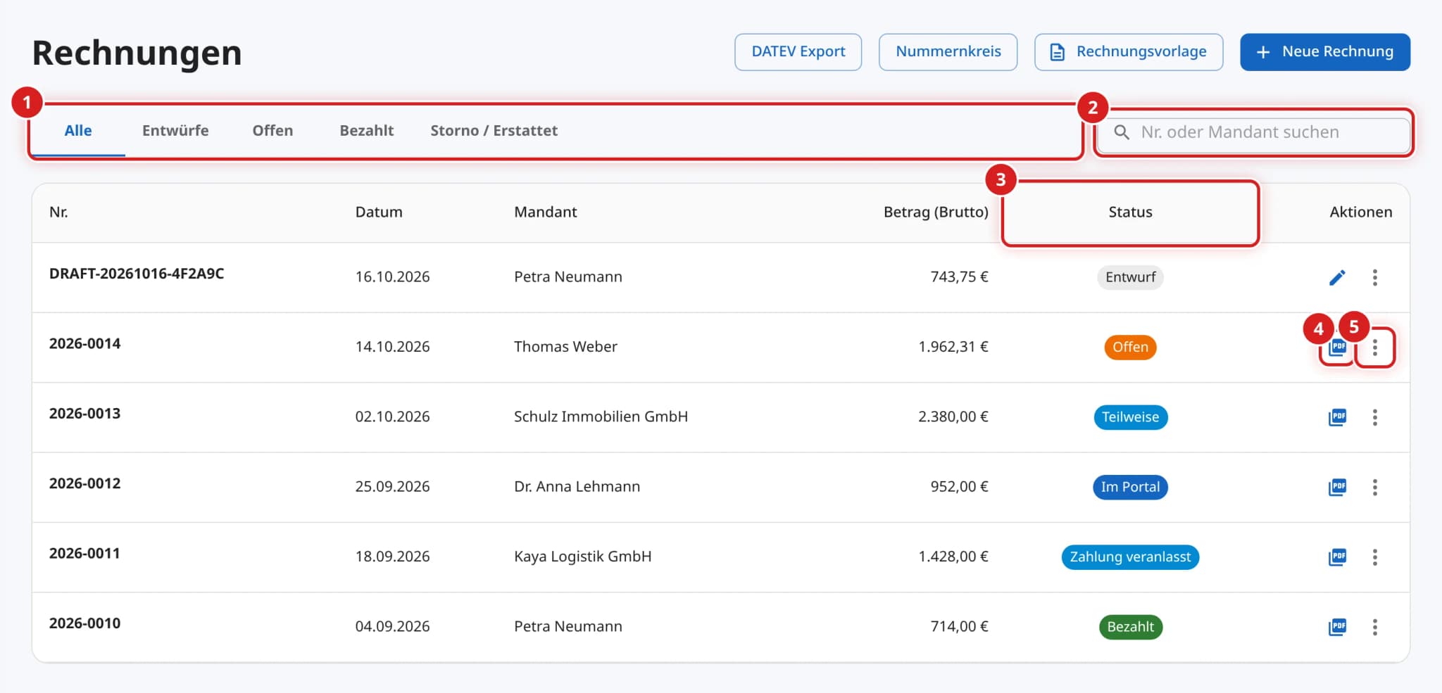Click the Zahlung veranlasst status badge
This screenshot has height=693, width=1442.
click(x=1130, y=557)
